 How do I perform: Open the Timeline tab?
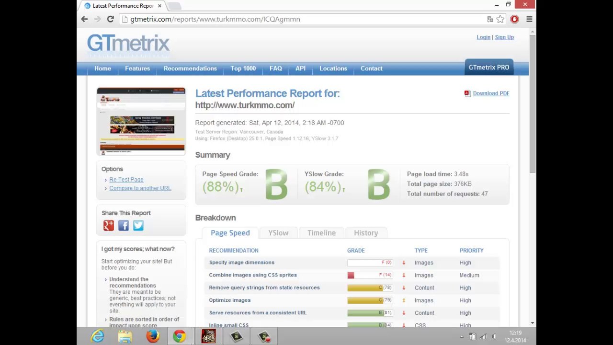tap(321, 233)
